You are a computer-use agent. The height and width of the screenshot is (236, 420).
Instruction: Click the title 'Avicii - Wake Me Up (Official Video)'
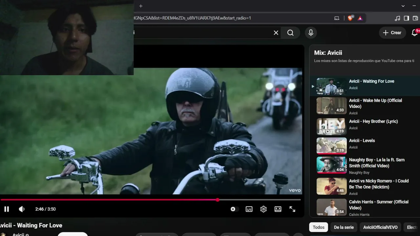[375, 103]
